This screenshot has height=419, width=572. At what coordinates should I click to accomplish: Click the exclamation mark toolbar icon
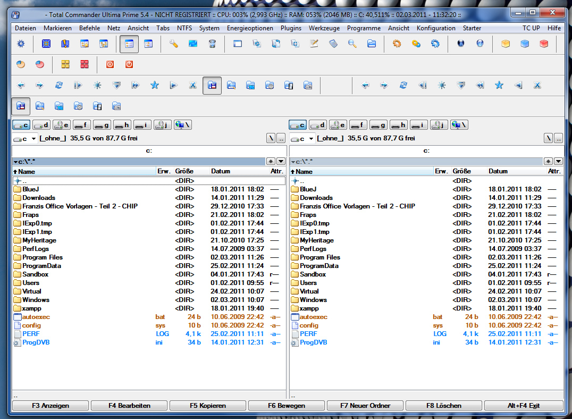[65, 44]
